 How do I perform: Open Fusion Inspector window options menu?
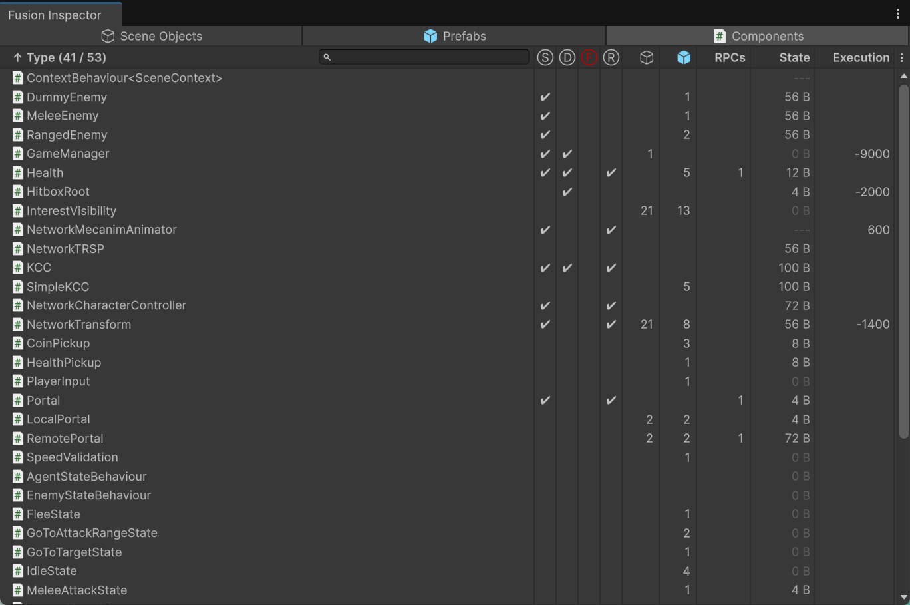(897, 14)
